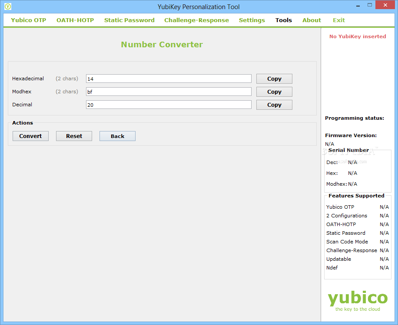The width and height of the screenshot is (398, 325).
Task: Click the serial number 'Dec:' row
Action: pyautogui.click(x=342, y=162)
